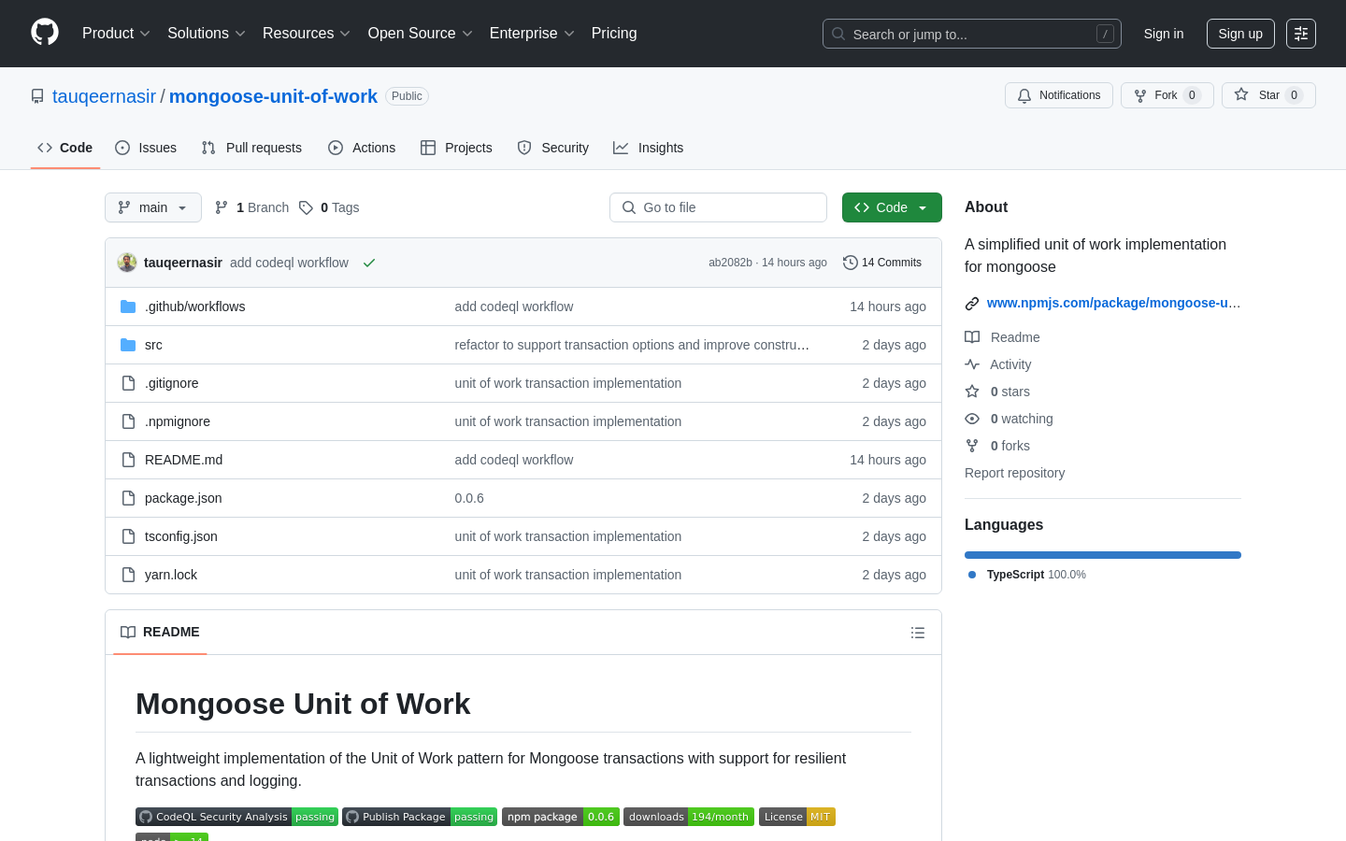Open the repository Activity link
The height and width of the screenshot is (841, 1346).
pyautogui.click(x=998, y=364)
